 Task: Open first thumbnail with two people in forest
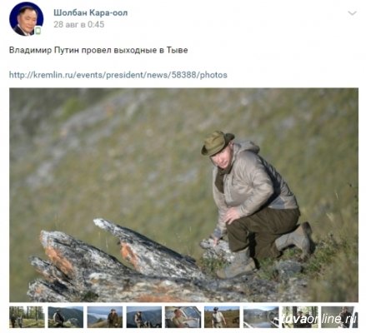[x=27, y=317]
